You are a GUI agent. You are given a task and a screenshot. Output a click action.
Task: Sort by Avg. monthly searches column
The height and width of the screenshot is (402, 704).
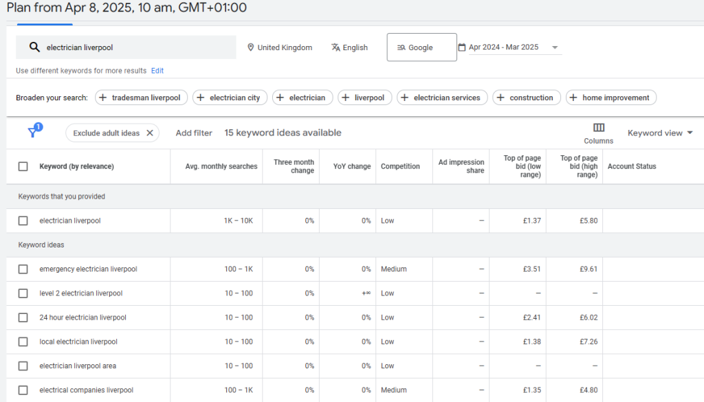coord(221,166)
